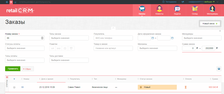Click date cell 23.12.2016 15:09
This screenshot has width=224, height=94.
[x=47, y=87]
